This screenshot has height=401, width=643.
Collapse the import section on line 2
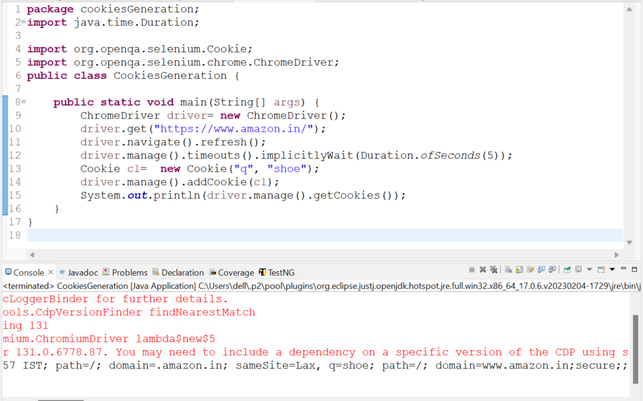[23, 22]
